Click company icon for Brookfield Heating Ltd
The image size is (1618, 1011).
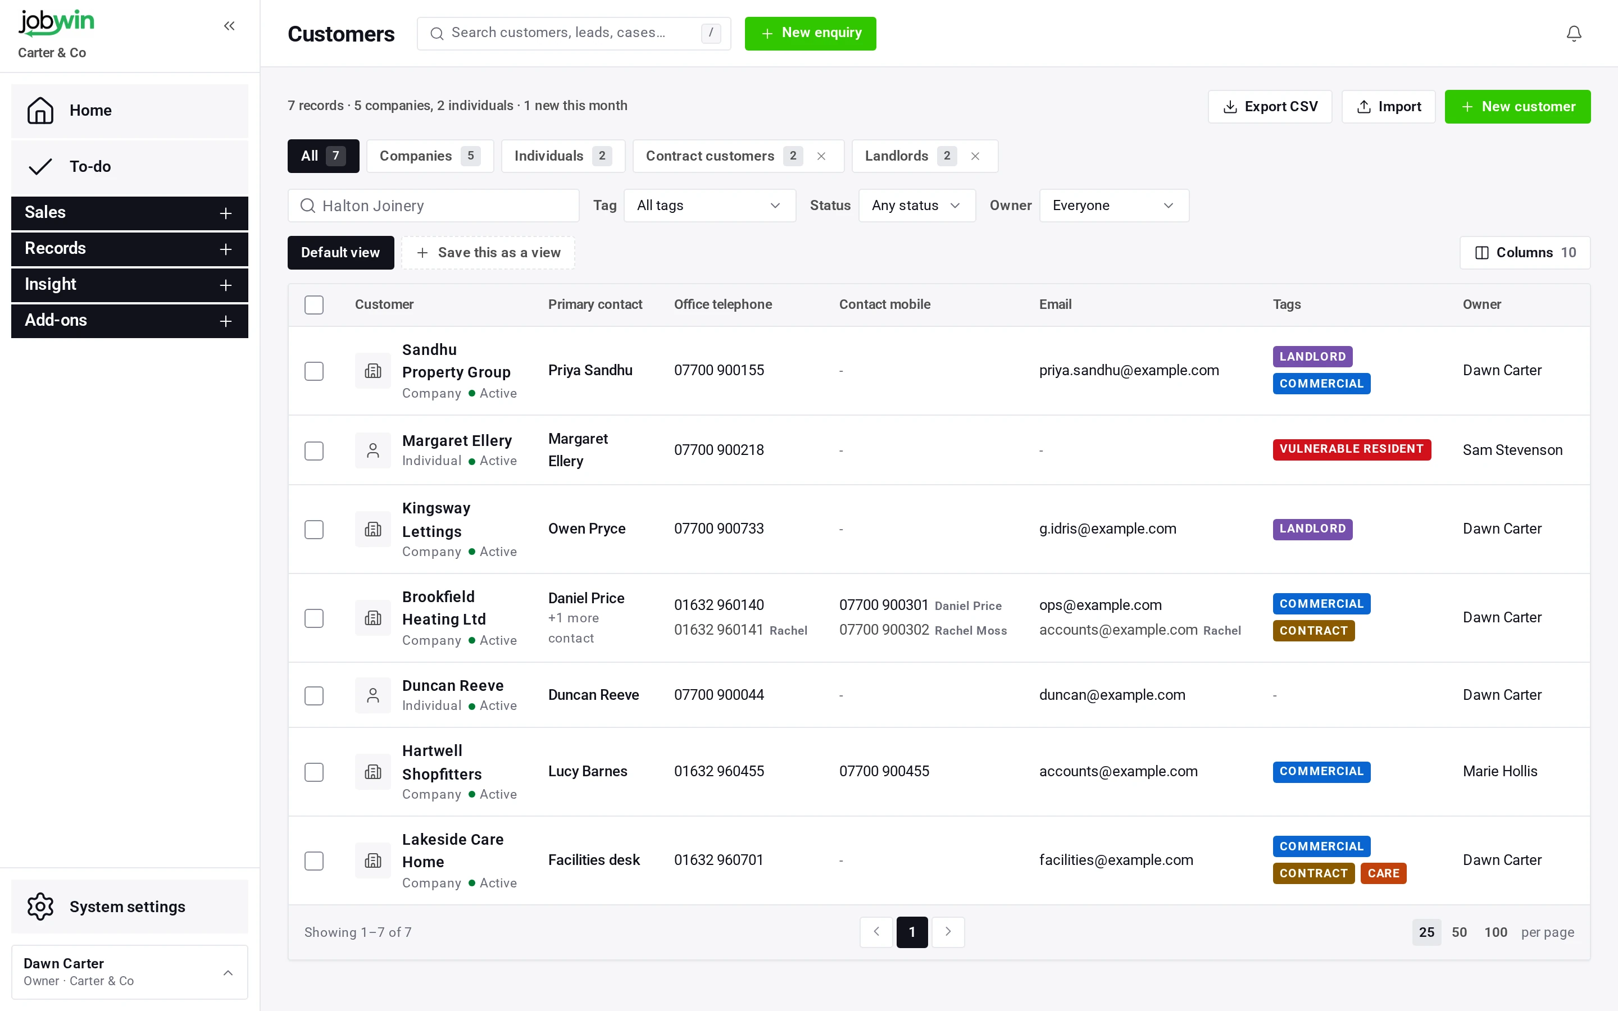(373, 618)
